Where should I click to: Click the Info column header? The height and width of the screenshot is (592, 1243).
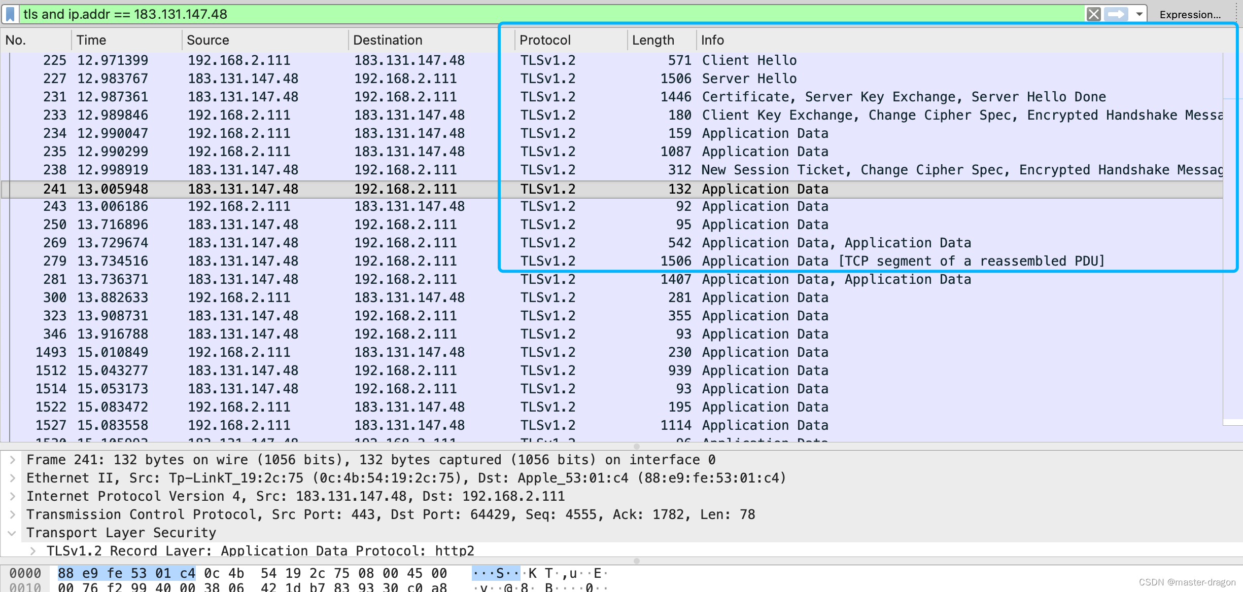(x=712, y=40)
